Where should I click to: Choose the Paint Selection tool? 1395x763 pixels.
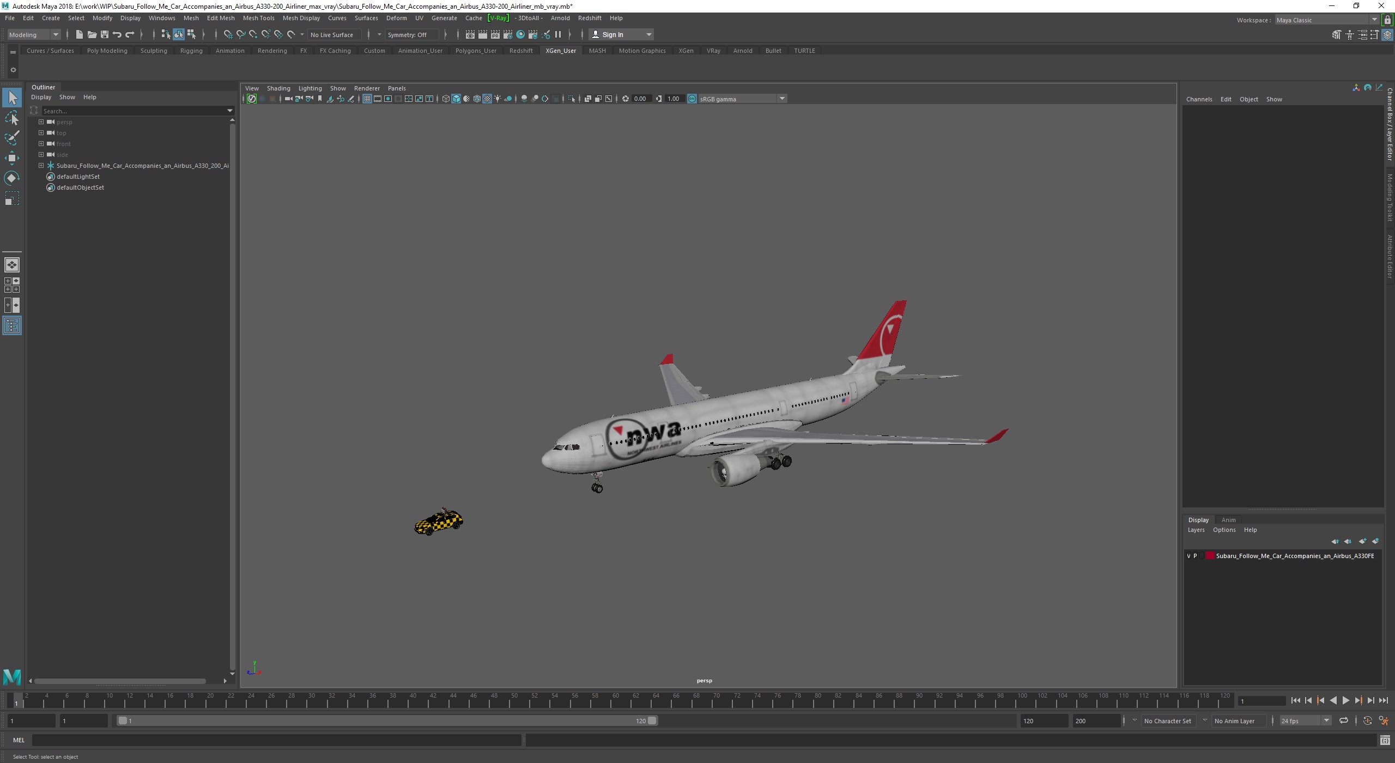pyautogui.click(x=12, y=138)
